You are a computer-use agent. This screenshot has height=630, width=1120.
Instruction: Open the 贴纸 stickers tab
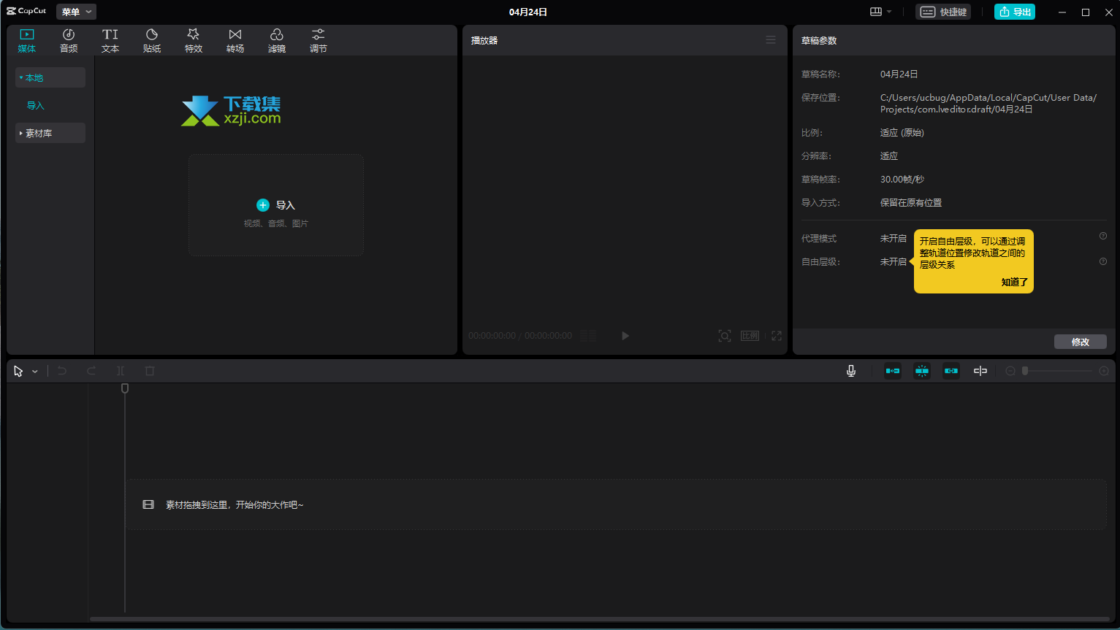152,41
